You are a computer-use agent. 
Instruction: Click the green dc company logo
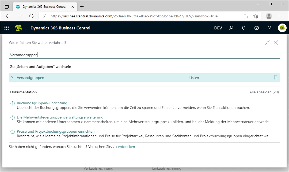(x=18, y=28)
